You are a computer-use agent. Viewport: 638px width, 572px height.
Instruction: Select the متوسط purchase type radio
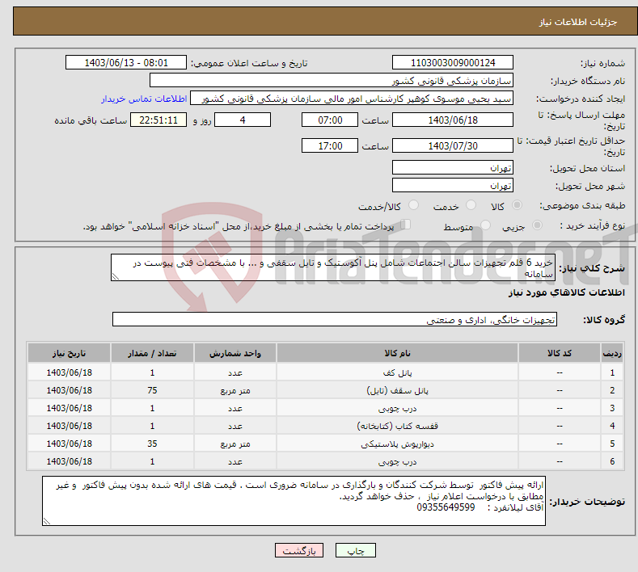tap(485, 225)
